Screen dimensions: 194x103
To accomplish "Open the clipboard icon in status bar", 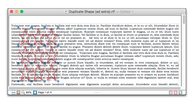I will pos(18,92).
